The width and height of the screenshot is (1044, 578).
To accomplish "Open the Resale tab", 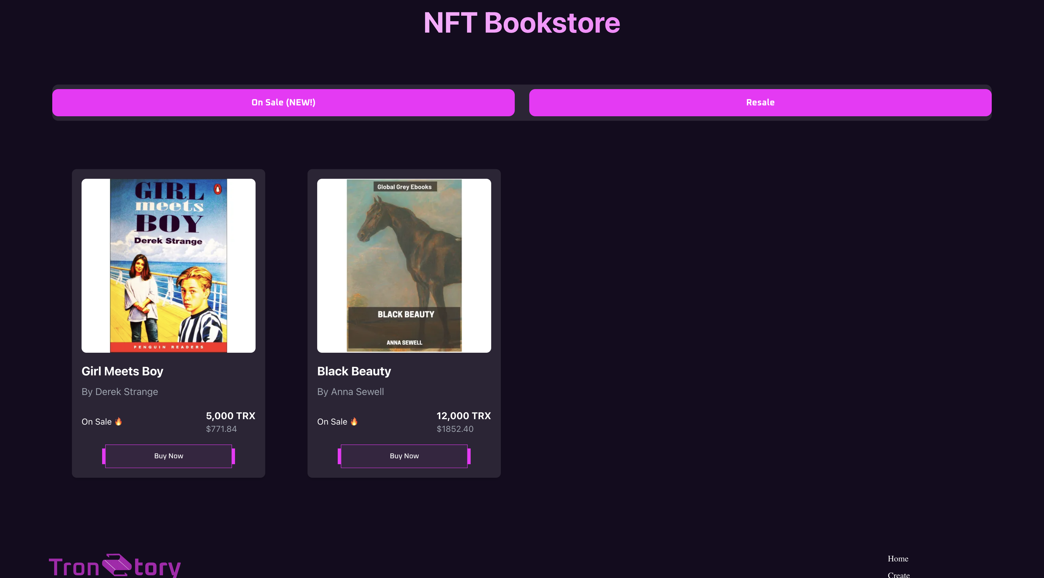I will click(x=760, y=102).
